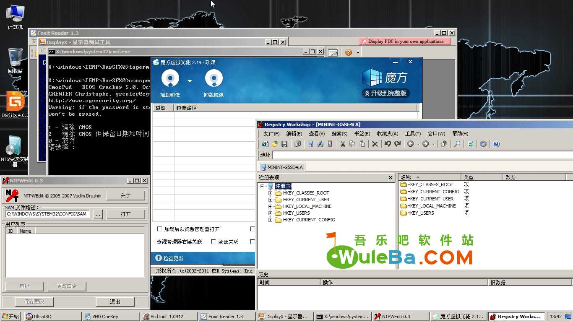Switch to UltraISO on the taskbar
Screen dimensions: 573x322
coord(52,317)
